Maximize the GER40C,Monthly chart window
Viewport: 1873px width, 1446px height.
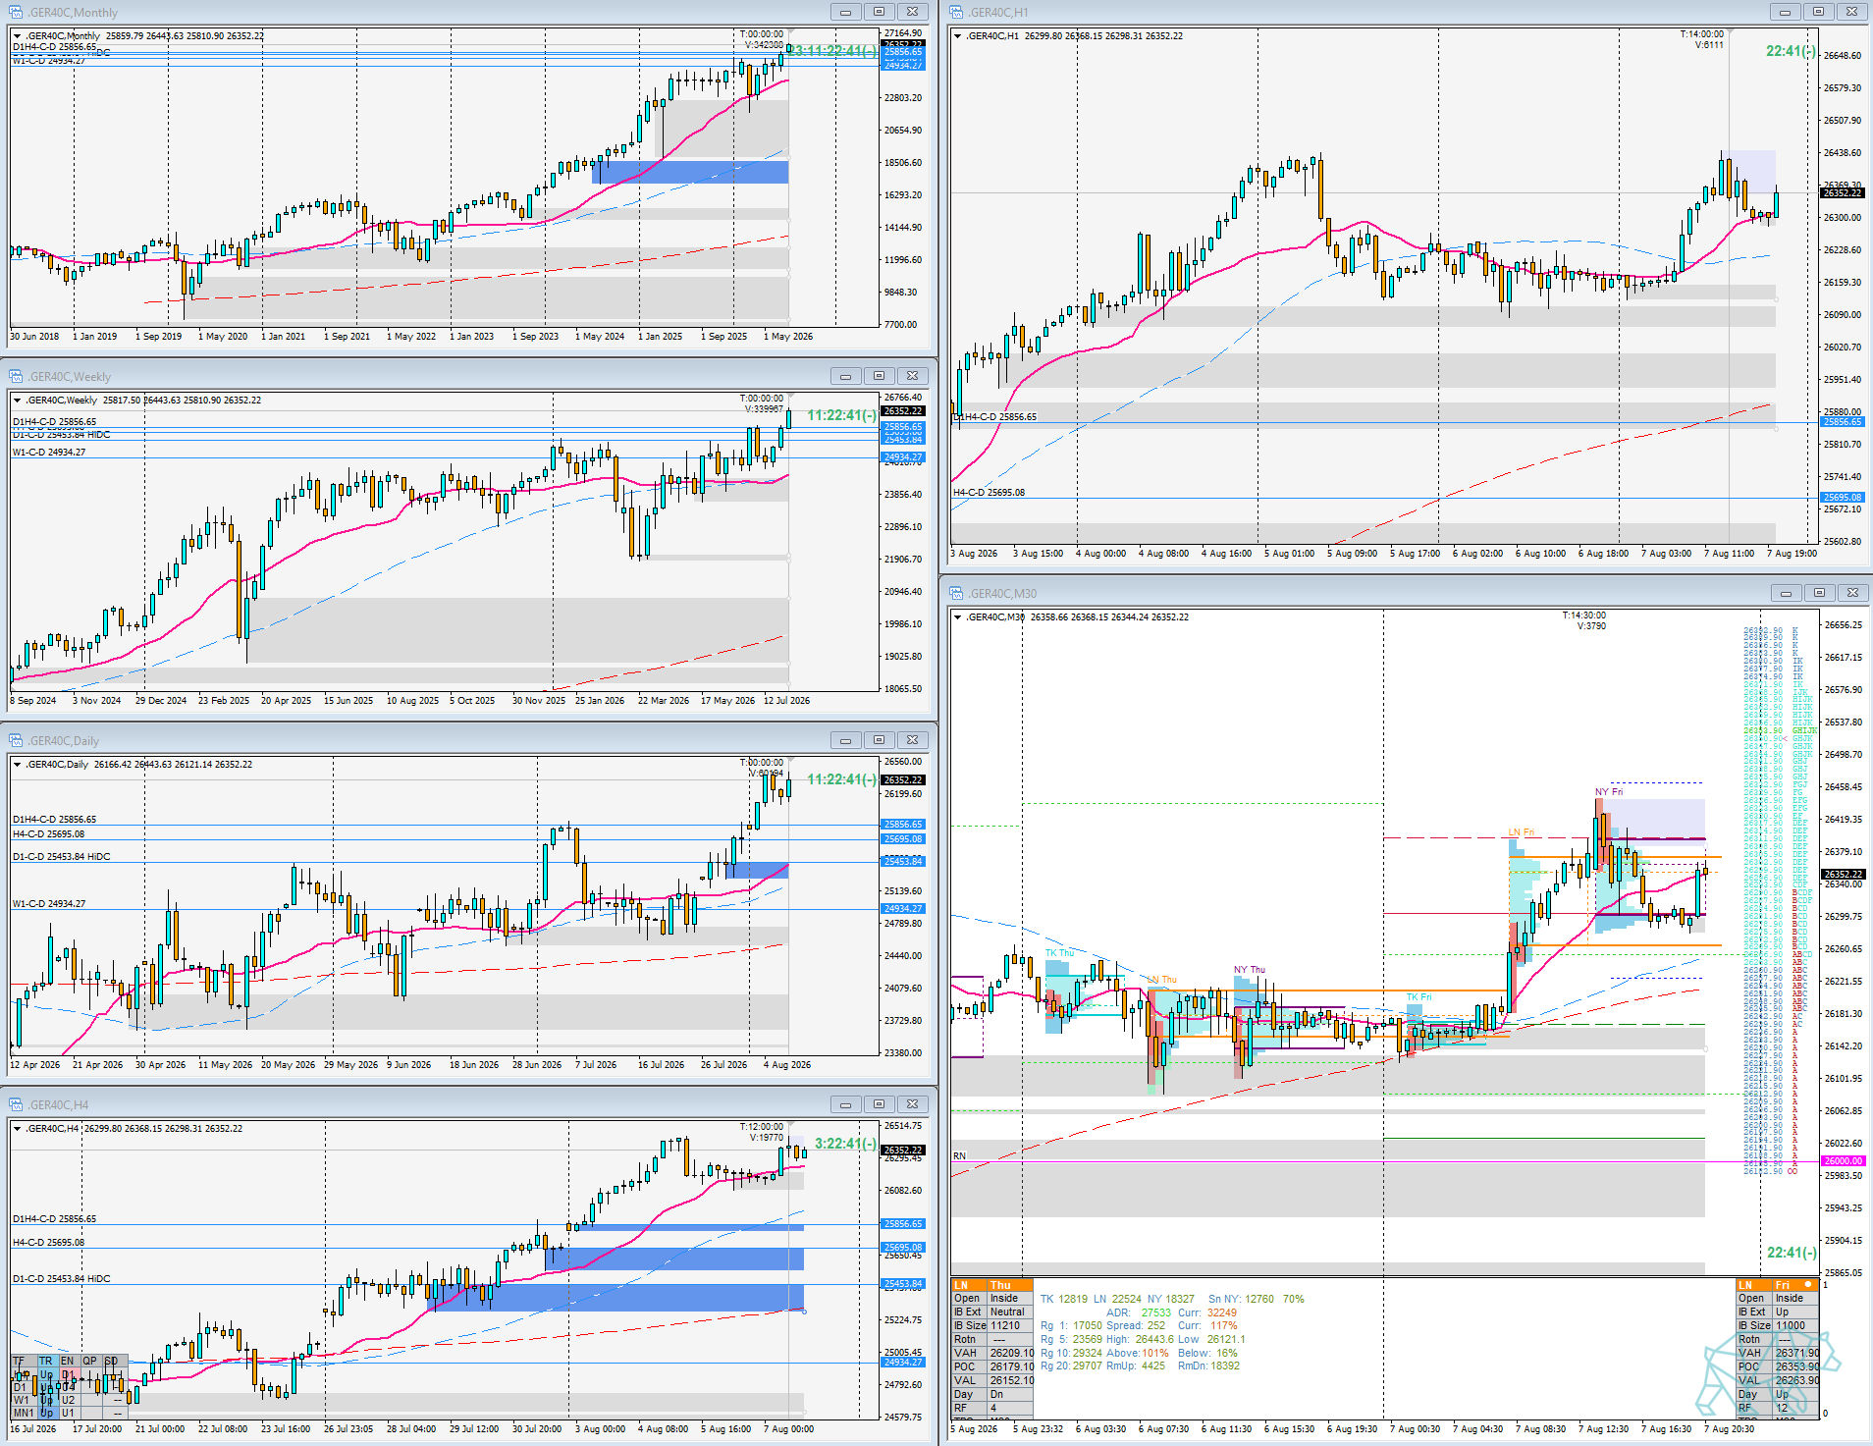[x=879, y=12]
